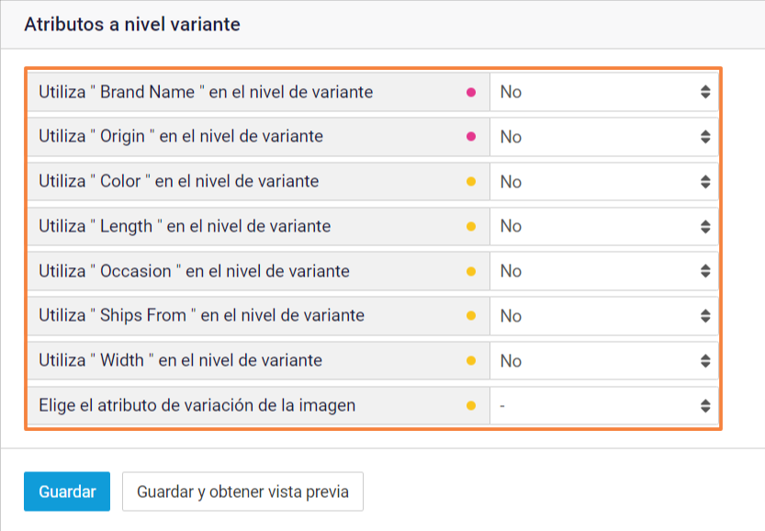
Task: Click the Atributos a nivel variante heading
Action: [132, 25]
